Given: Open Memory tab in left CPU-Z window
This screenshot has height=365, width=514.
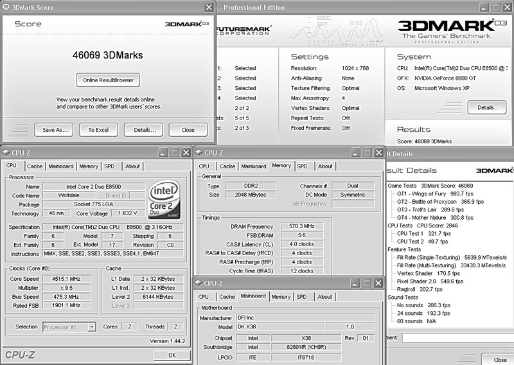Looking at the screenshot, I should click(x=89, y=166).
